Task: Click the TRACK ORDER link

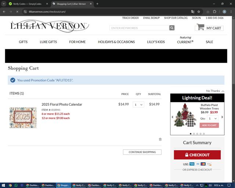Action: click(x=130, y=18)
